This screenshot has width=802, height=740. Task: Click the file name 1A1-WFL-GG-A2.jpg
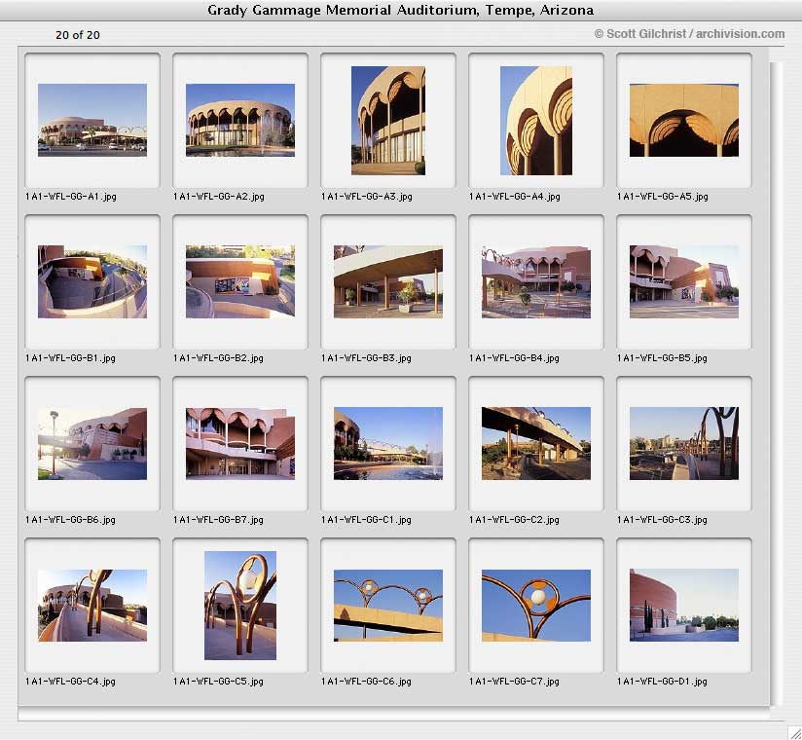[219, 197]
